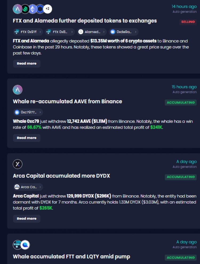Click the FTT token icon on last post
The width and height of the screenshot is (200, 264).
click(x=17, y=245)
